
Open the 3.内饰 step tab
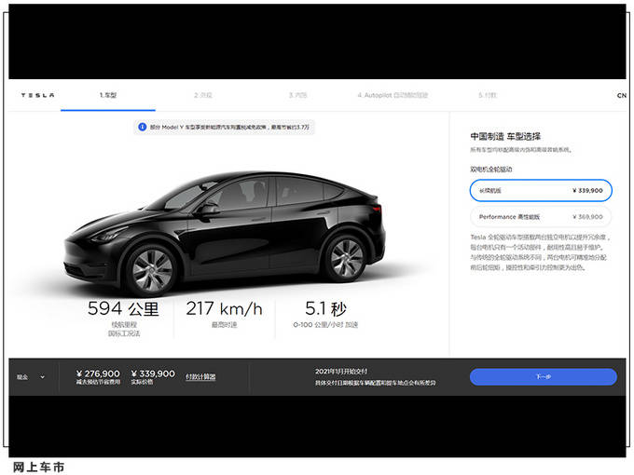298,95
